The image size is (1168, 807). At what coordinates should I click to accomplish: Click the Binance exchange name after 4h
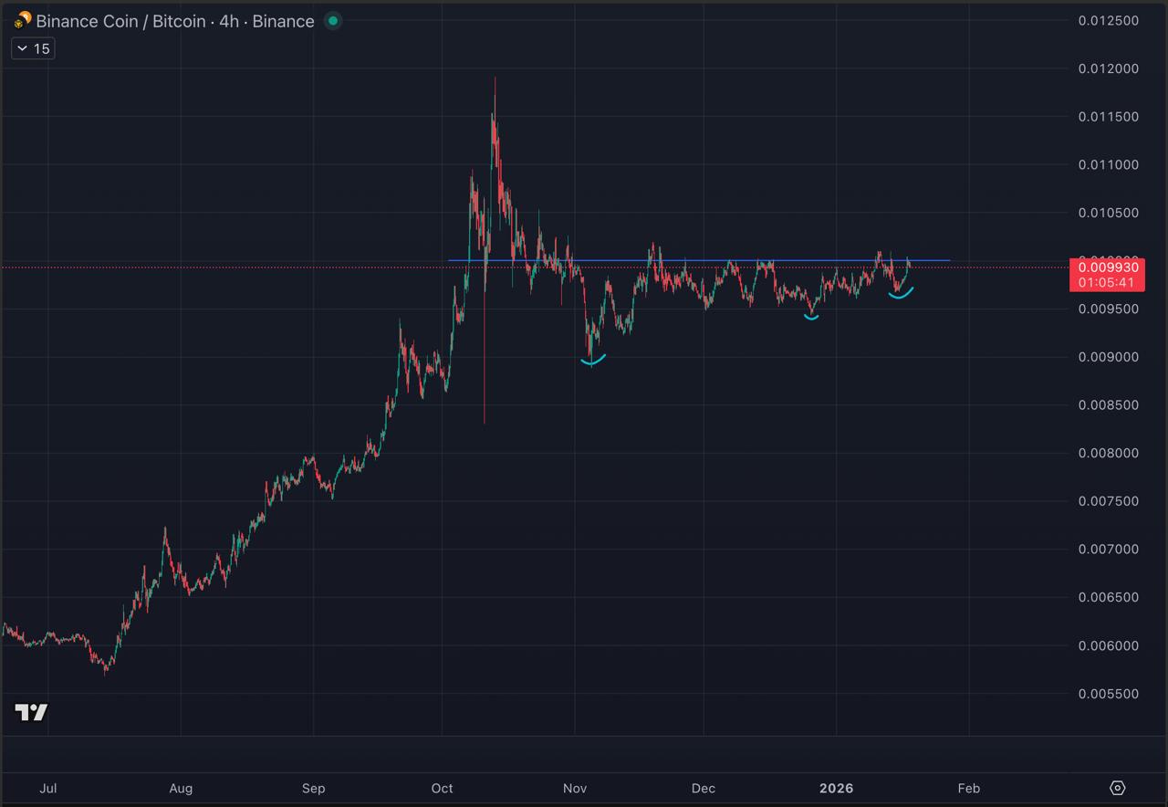(x=283, y=21)
